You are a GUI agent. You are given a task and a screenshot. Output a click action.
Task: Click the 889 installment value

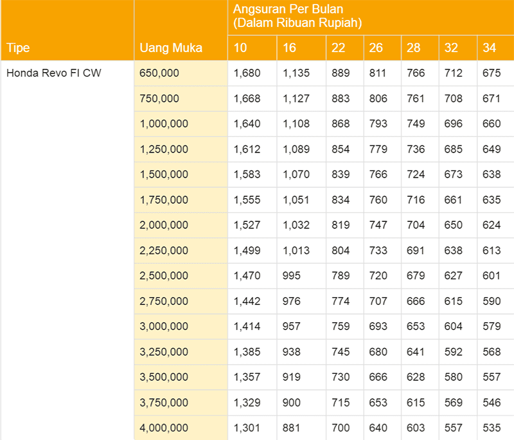click(341, 73)
